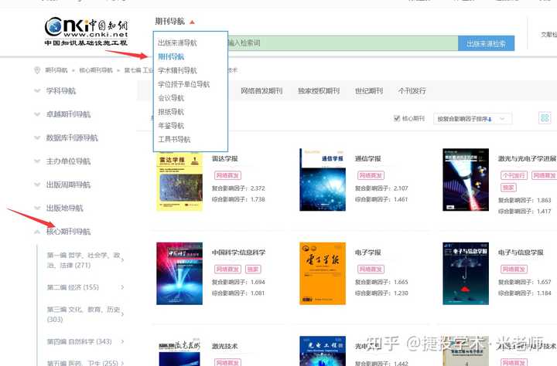Focus the search keyword input field
Image resolution: width=557 pixels, height=366 pixels.
(343, 43)
